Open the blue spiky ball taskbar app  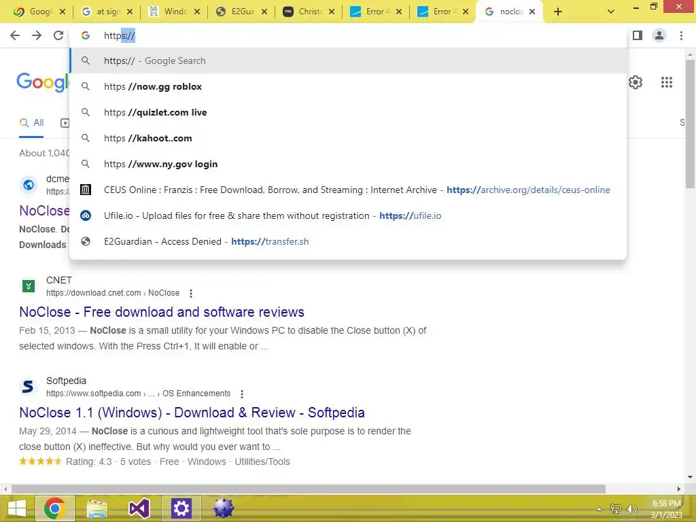(x=223, y=508)
